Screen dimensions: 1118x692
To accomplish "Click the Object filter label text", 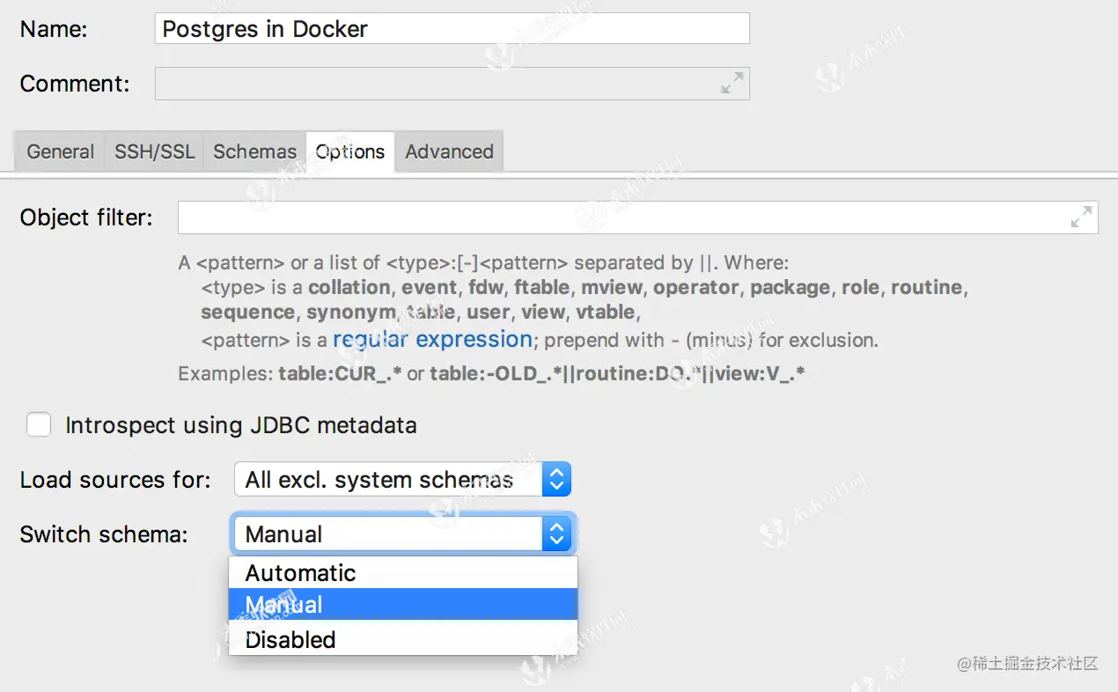I will (x=86, y=217).
